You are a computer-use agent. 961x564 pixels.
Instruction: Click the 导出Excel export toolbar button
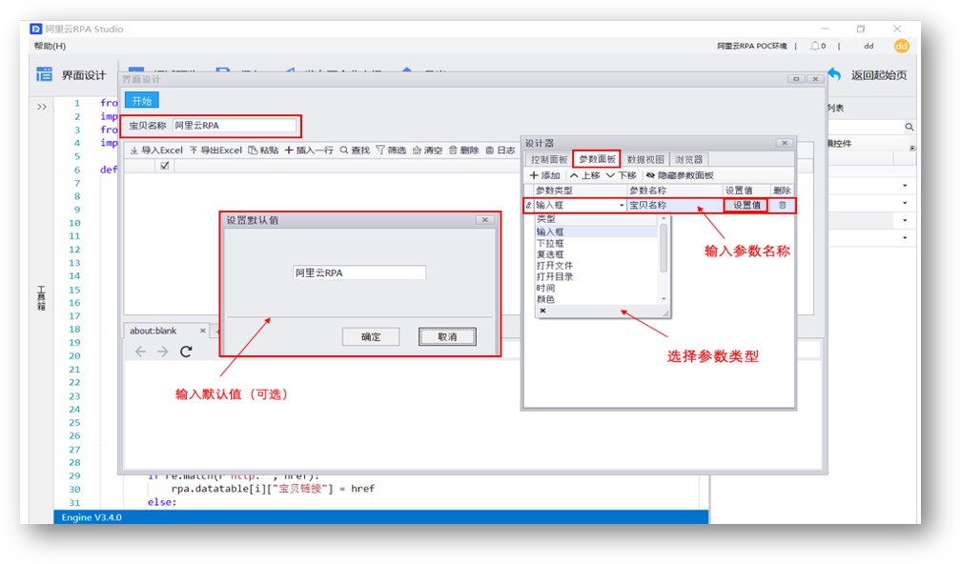[215, 150]
